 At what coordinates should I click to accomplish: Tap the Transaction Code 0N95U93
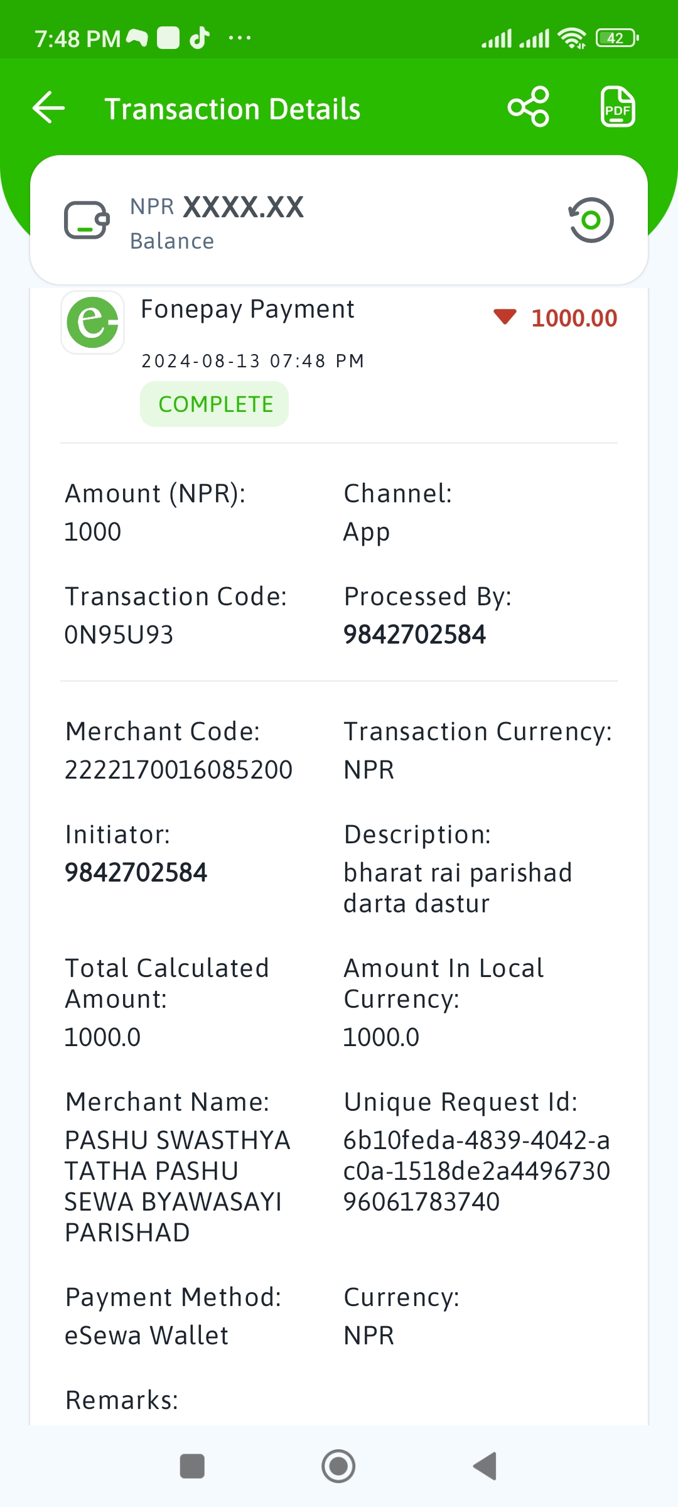click(119, 635)
